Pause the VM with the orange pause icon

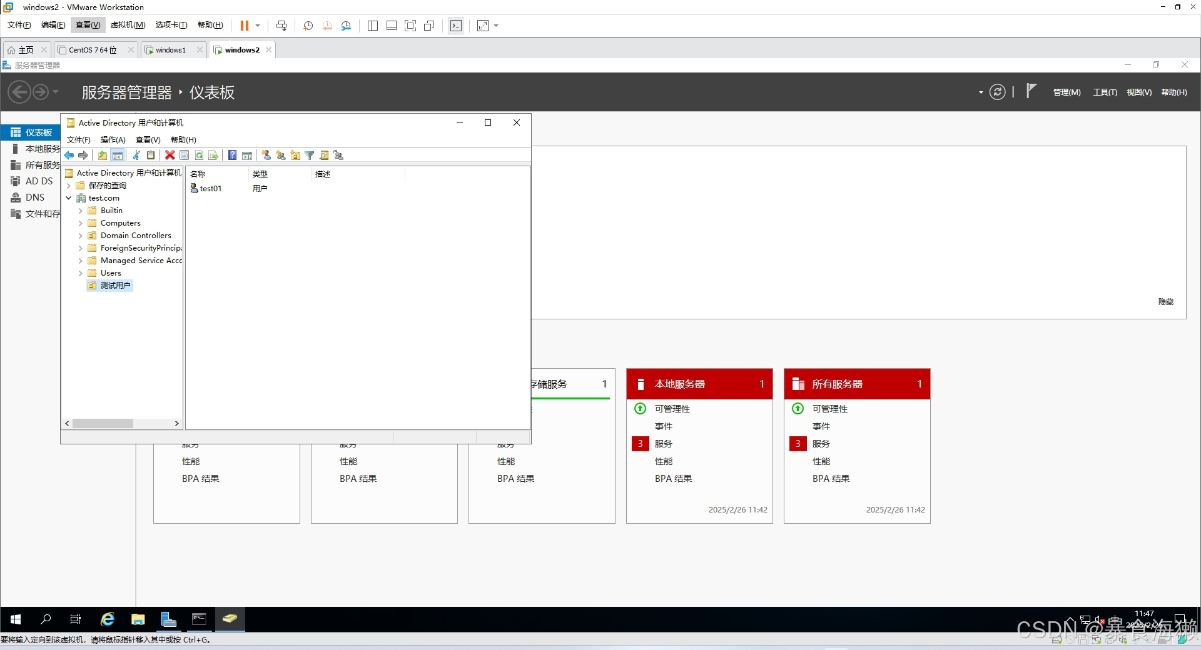(x=244, y=26)
